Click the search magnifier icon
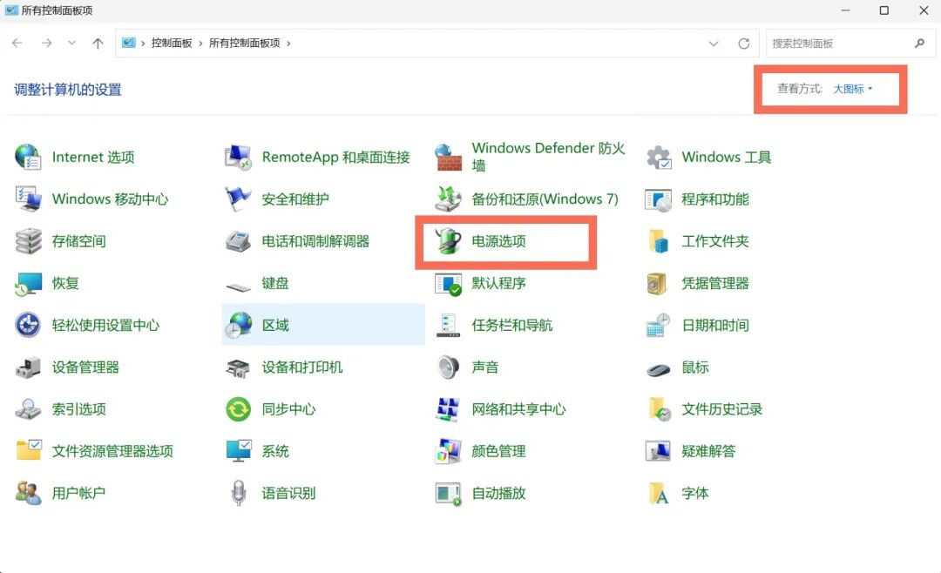Screen dimensions: 941x573 point(919,44)
